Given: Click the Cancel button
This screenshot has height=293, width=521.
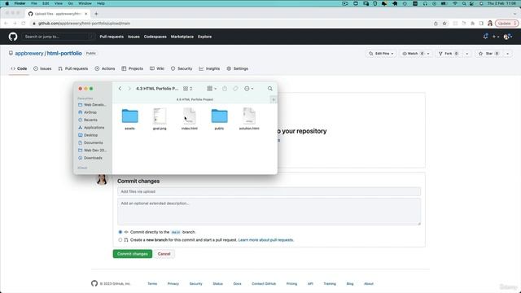Looking at the screenshot, I should point(164,254).
